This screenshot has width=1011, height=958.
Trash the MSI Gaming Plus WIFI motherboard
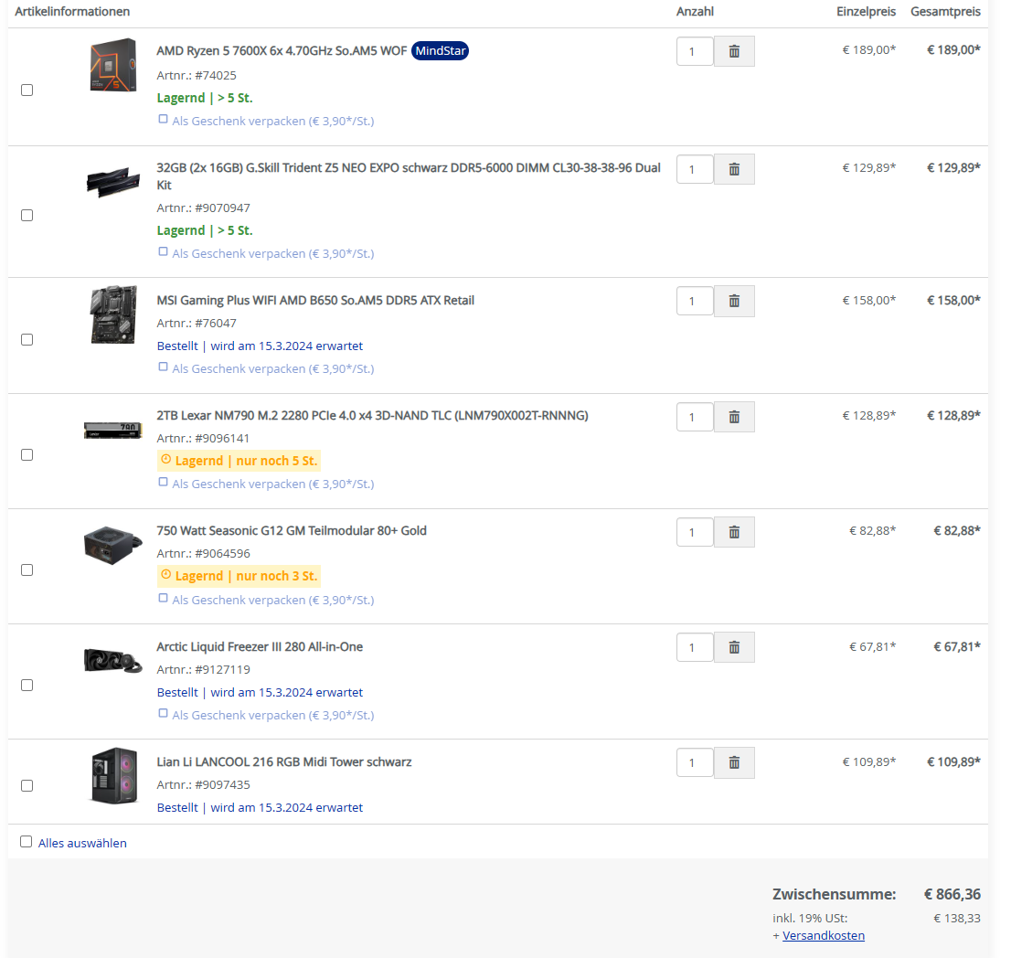click(x=734, y=301)
